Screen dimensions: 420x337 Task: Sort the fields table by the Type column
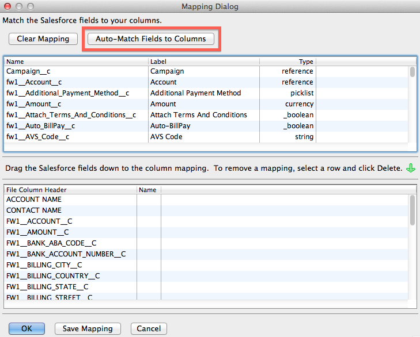coord(288,62)
